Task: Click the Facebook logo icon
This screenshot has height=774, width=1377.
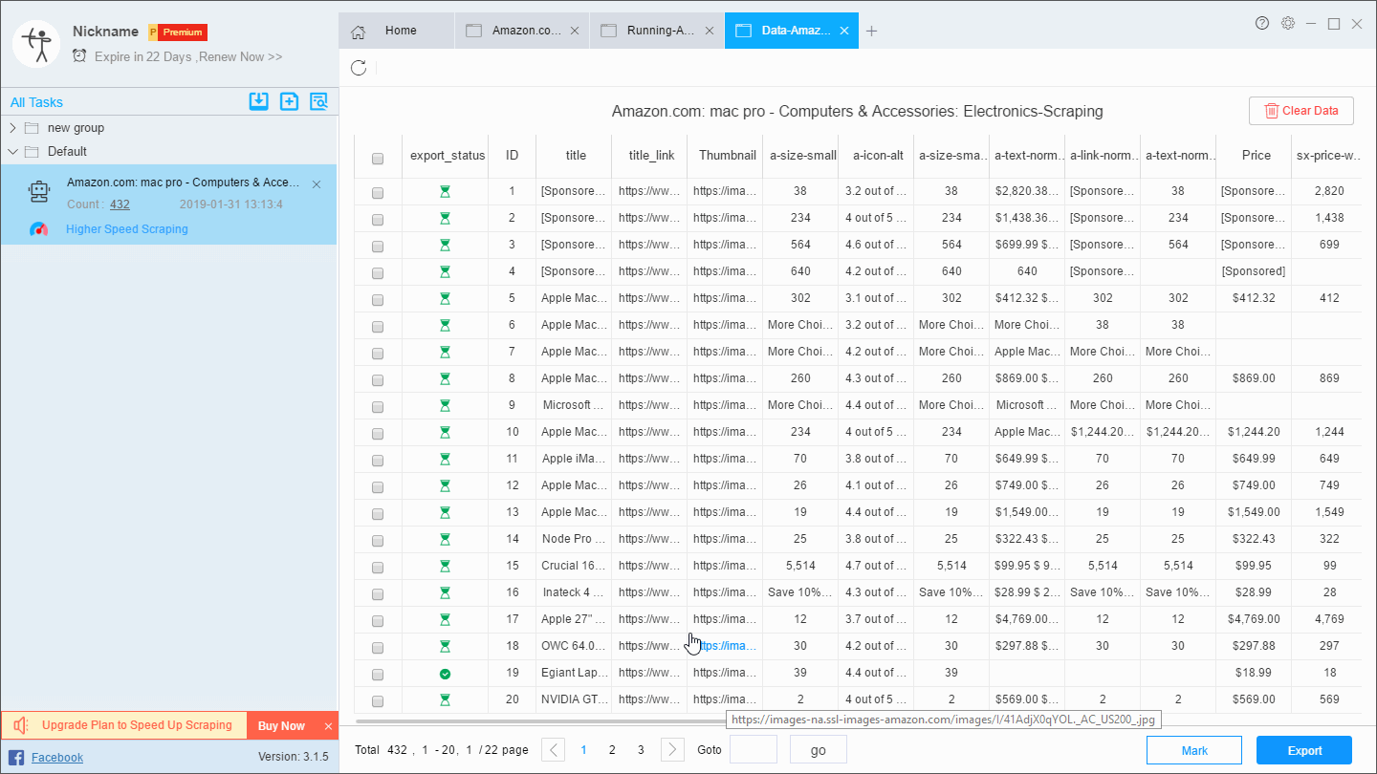Action: point(16,758)
